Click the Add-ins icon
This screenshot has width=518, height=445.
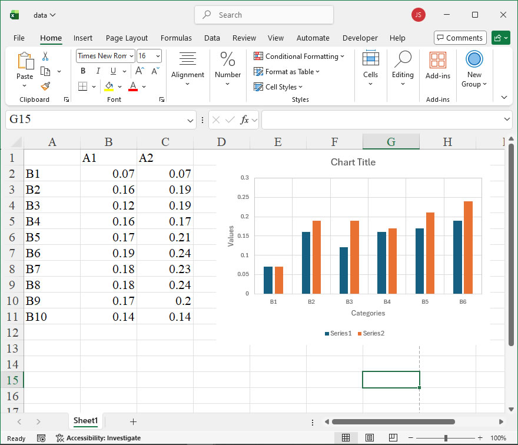(437, 61)
